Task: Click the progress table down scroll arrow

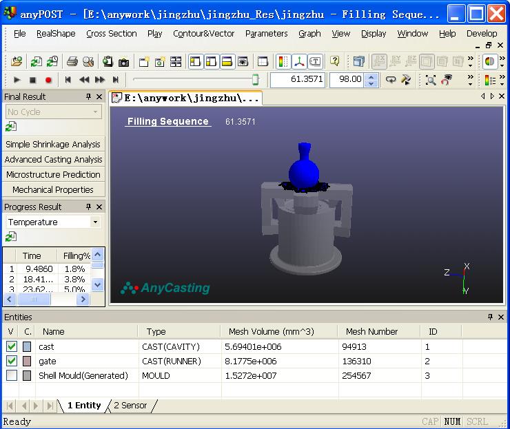Action: pyautogui.click(x=97, y=285)
